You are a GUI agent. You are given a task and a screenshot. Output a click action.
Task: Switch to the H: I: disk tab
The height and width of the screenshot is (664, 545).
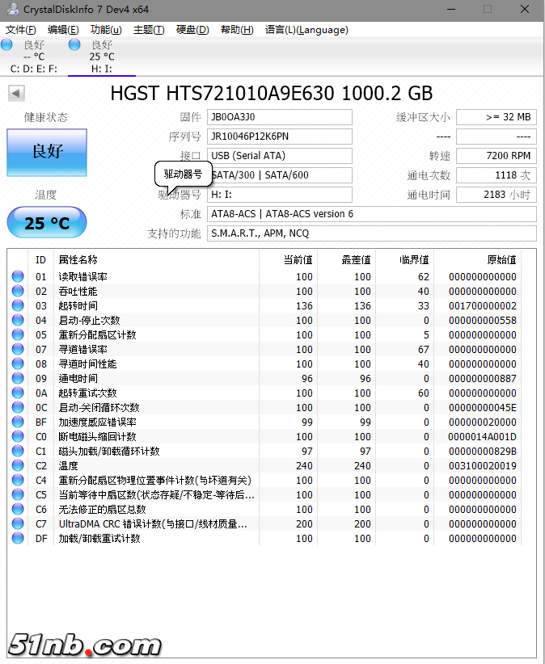101,69
